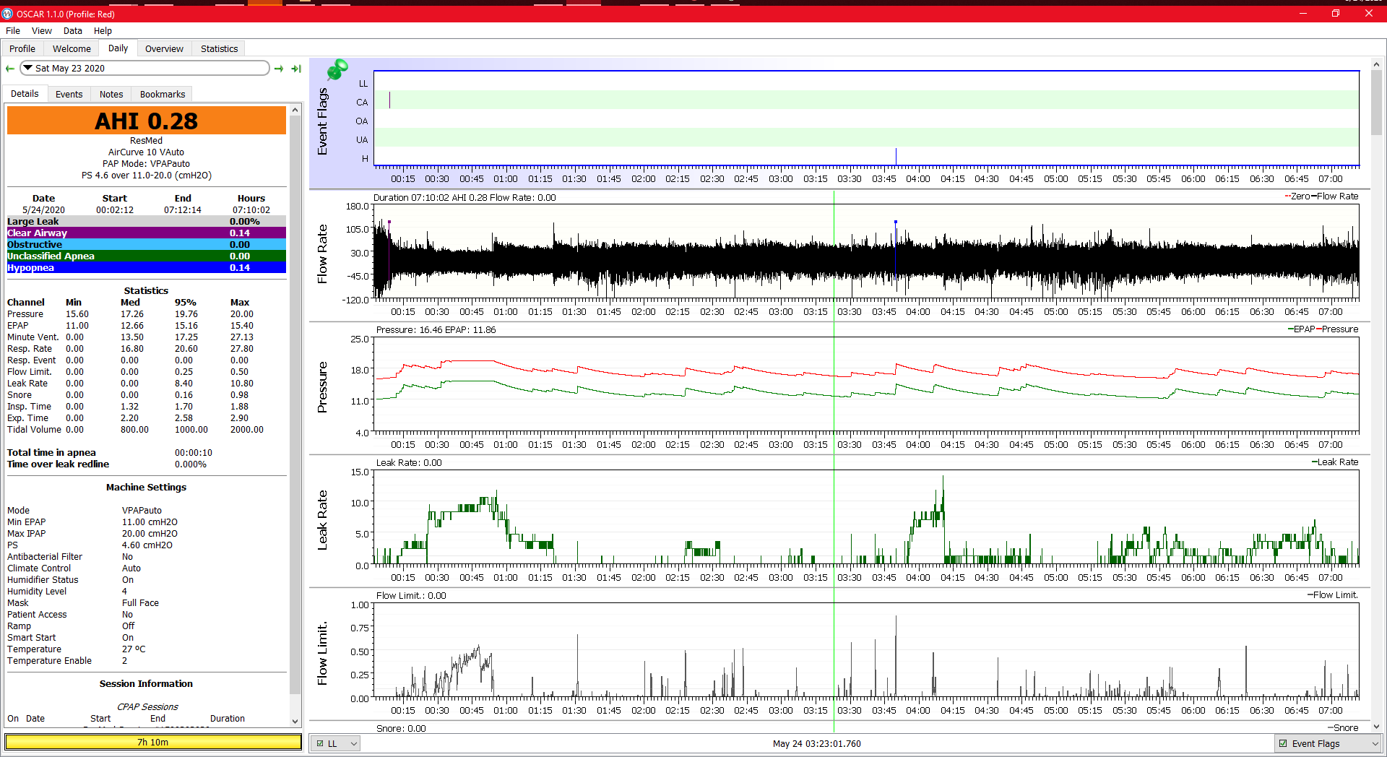Click the AHI 0.28 orange banner

coord(147,121)
